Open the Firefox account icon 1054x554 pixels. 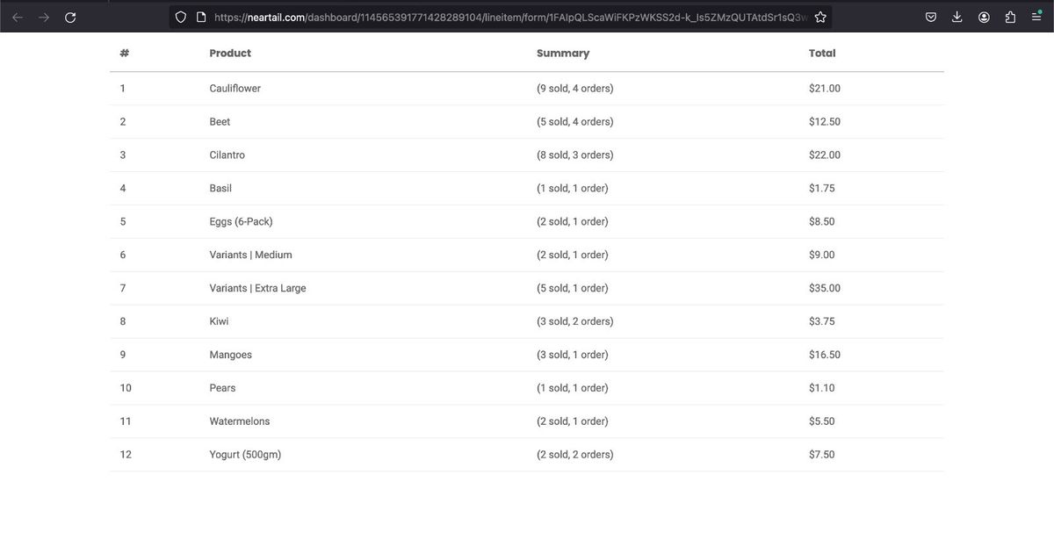[985, 17]
